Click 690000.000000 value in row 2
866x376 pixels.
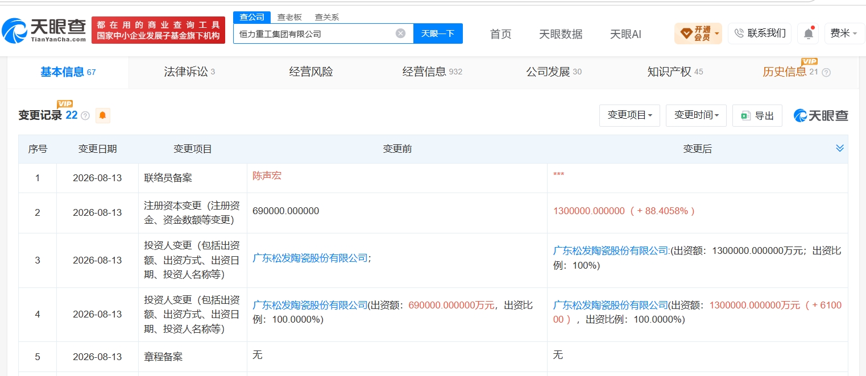(286, 211)
